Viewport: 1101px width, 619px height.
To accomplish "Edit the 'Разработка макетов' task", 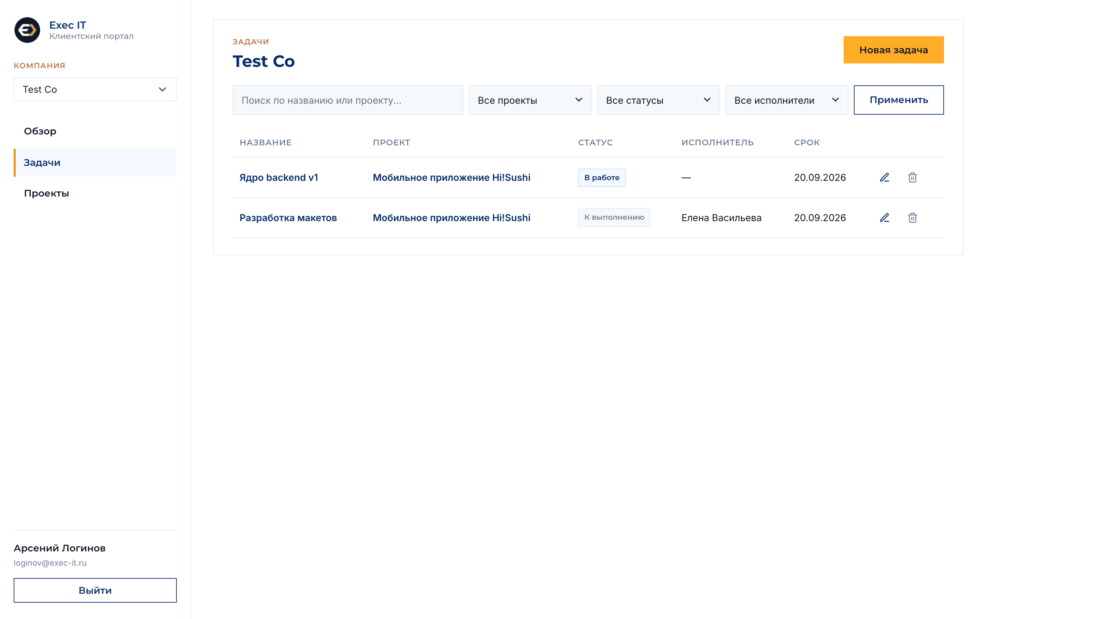I will click(x=884, y=217).
